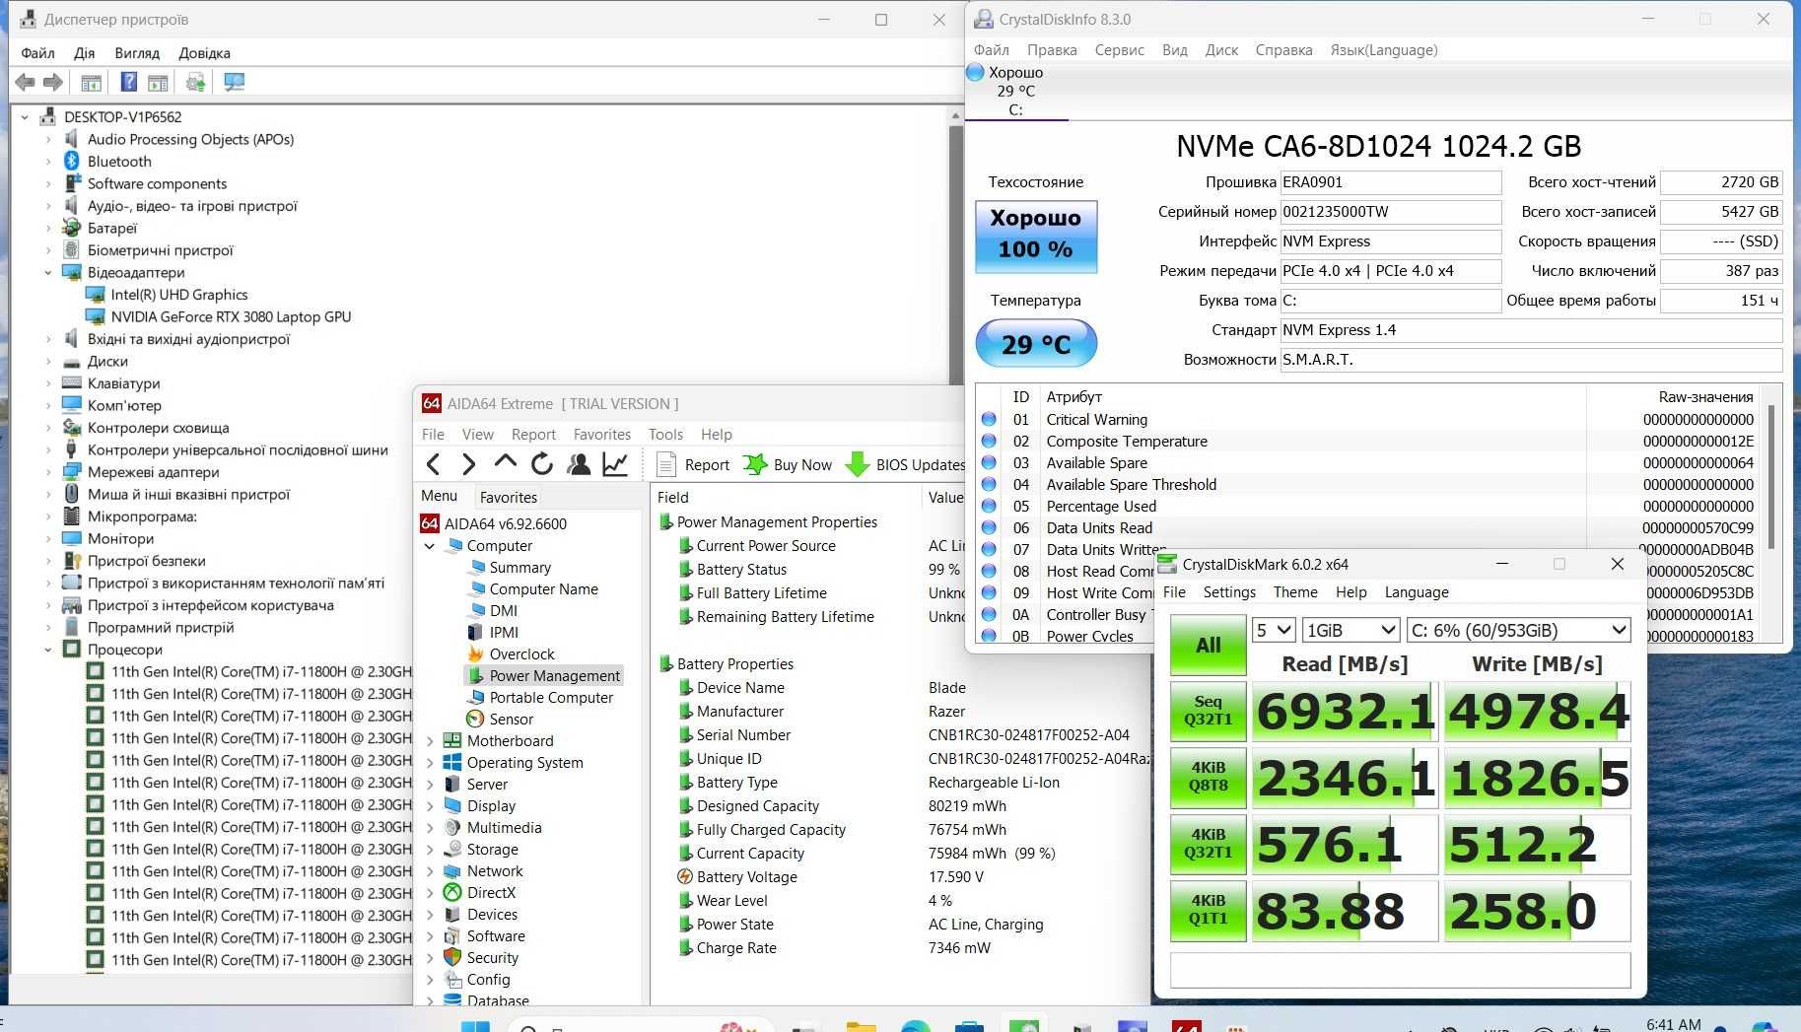This screenshot has height=1032, width=1801.
Task: Collapse the DESKTOP-V1P6562 root node
Action: 25,116
